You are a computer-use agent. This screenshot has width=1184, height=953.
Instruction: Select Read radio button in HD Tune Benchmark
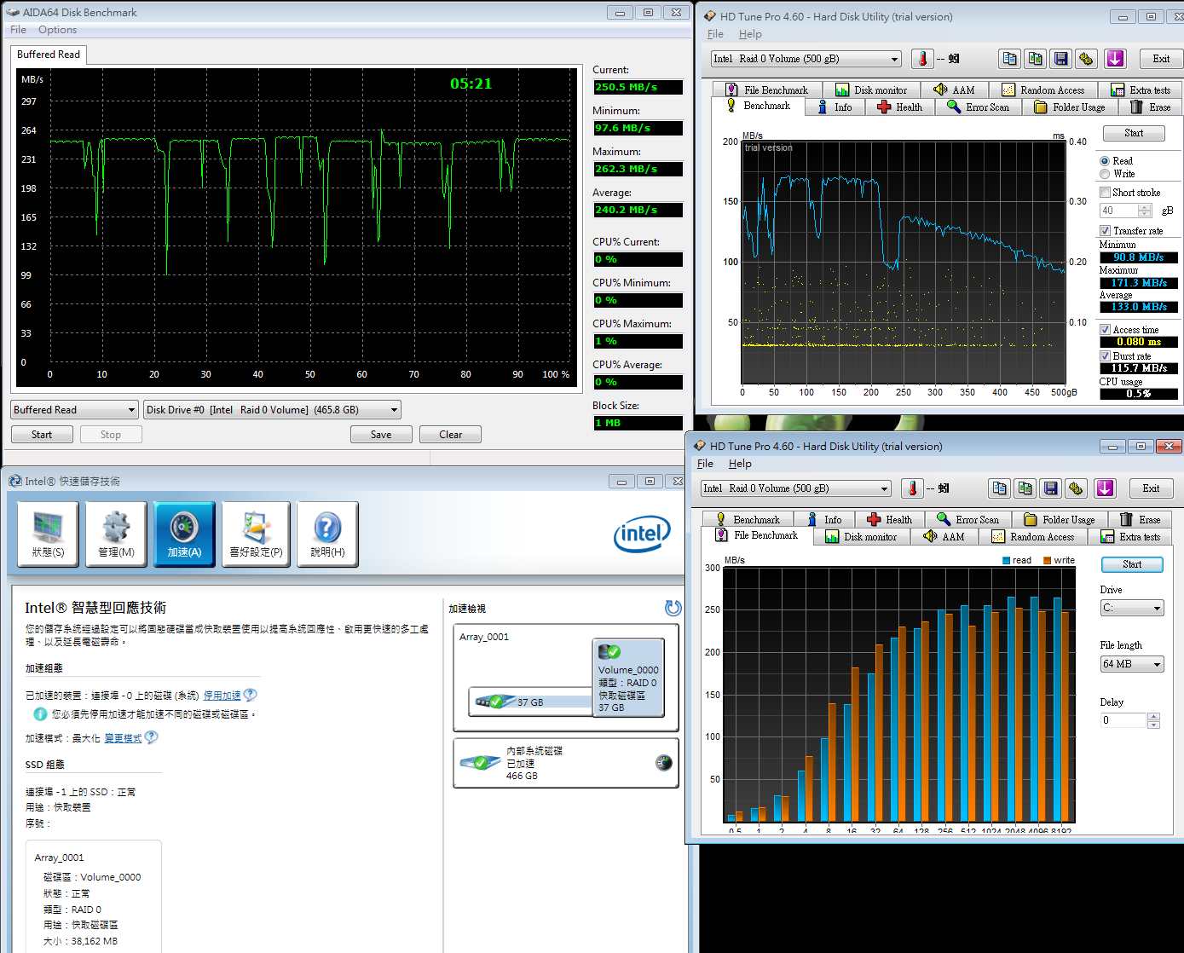pos(1105,161)
